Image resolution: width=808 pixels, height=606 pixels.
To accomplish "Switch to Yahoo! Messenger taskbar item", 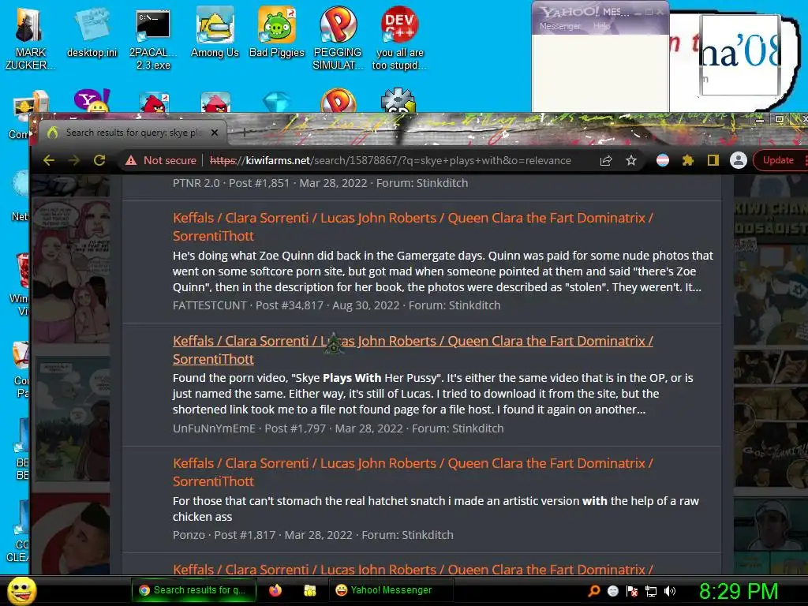I will coord(391,590).
